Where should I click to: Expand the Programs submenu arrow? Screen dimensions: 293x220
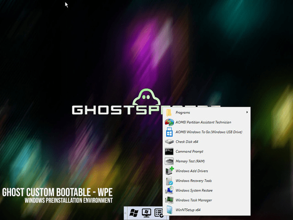247,112
